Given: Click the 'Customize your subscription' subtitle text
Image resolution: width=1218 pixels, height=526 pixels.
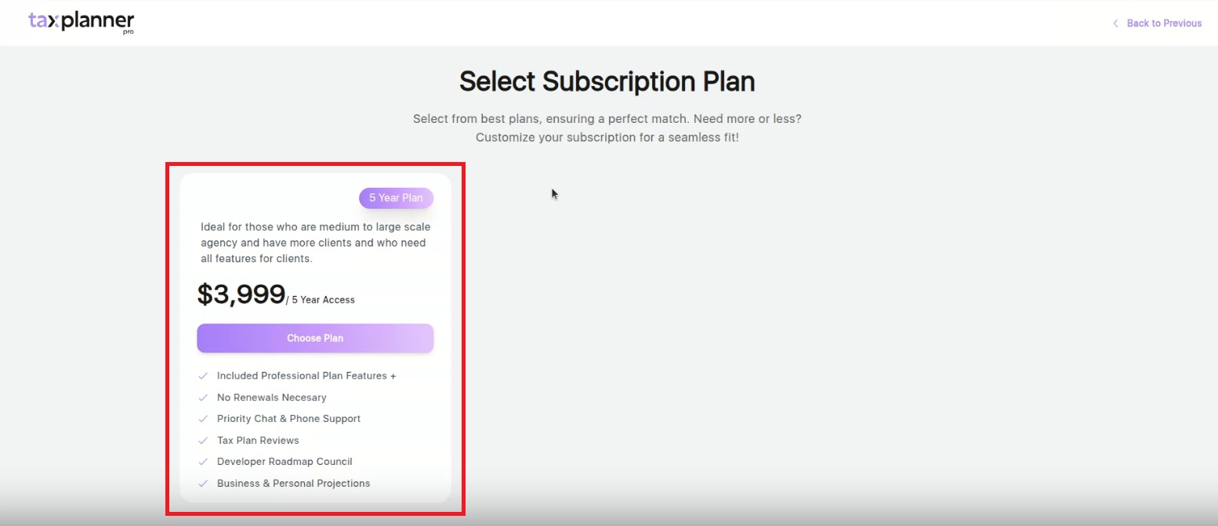Looking at the screenshot, I should tap(607, 138).
